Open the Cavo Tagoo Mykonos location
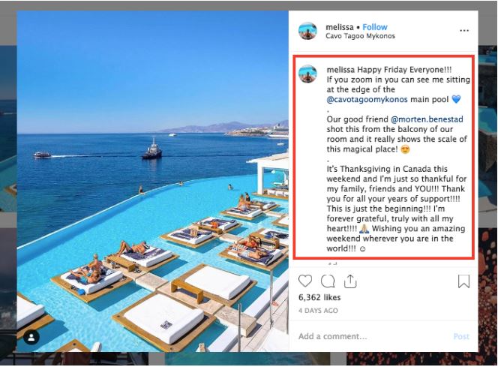This screenshot has width=498, height=367. pyautogui.click(x=360, y=36)
